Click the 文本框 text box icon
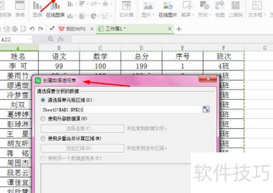 [257, 5]
